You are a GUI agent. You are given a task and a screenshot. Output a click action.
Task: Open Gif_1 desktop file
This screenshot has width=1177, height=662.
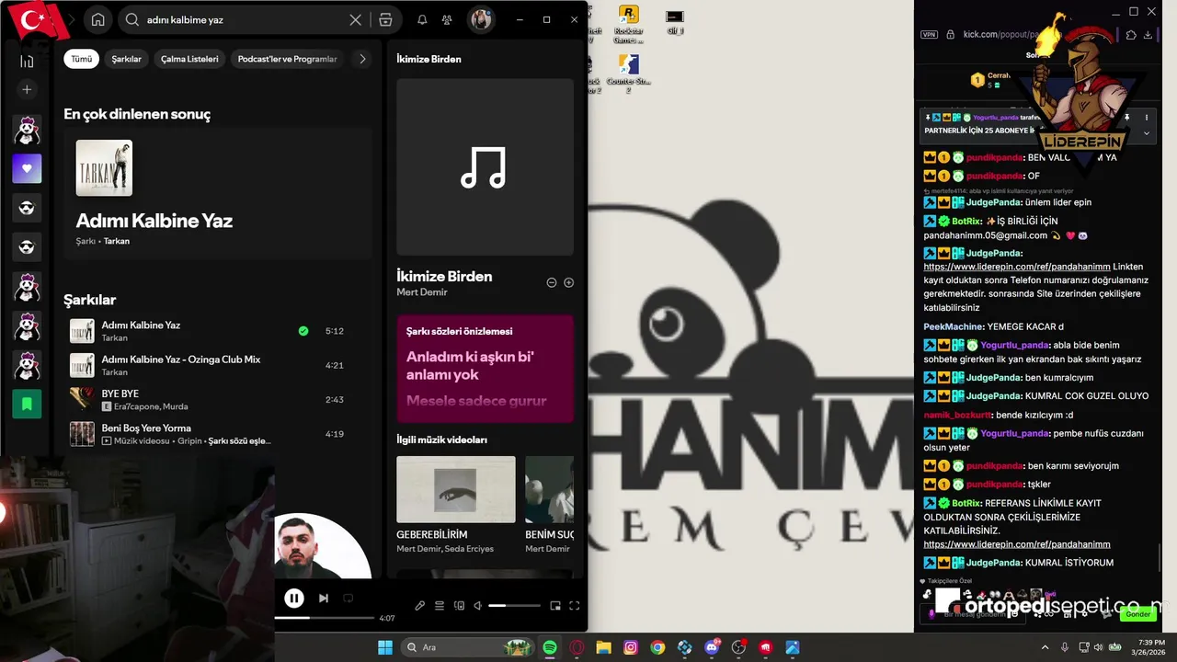[x=675, y=22]
